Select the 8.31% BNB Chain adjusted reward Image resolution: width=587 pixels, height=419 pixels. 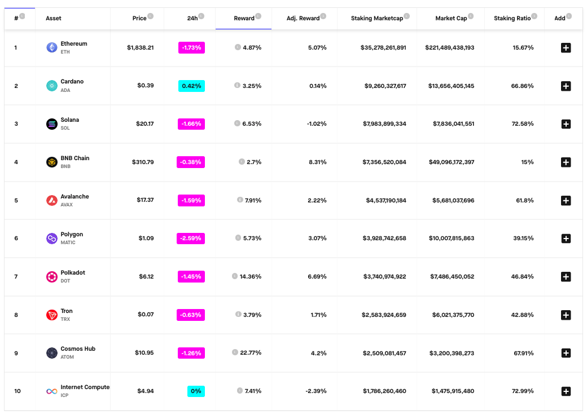(317, 162)
